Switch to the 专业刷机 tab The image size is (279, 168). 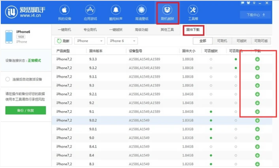pyautogui.click(x=90, y=30)
